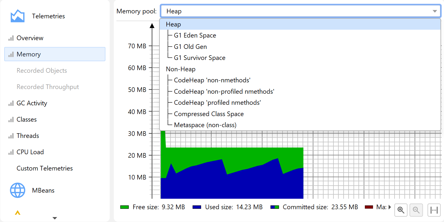Expand the legend with the right arrow
444x222 pixels.
pyautogui.click(x=390, y=207)
